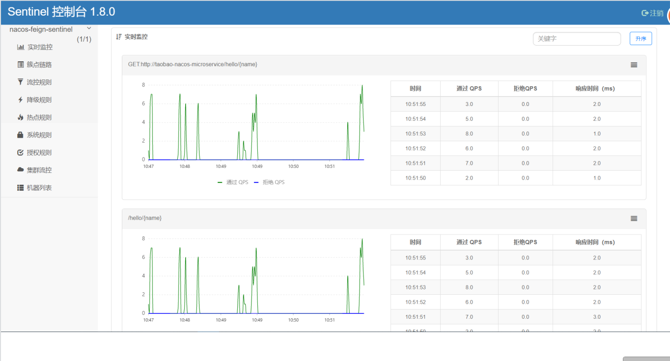The image size is (670, 361).
Task: Click GET:http://taobao-nacos-microservice/hello/{name} panel title
Action: click(x=193, y=64)
